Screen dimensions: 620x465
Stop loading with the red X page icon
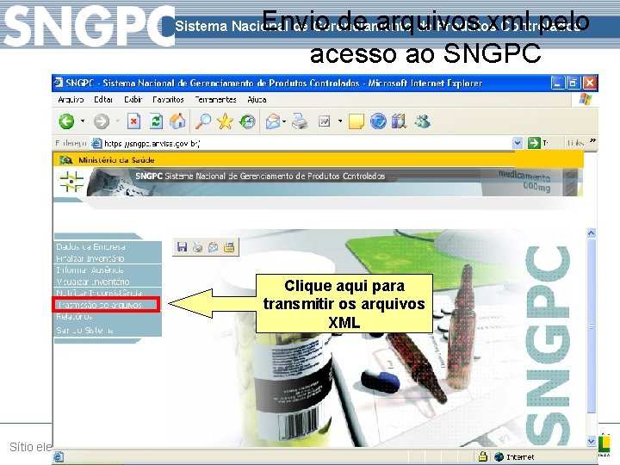pyautogui.click(x=133, y=121)
